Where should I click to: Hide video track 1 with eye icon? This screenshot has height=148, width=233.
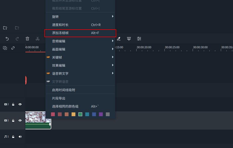pos(20,120)
